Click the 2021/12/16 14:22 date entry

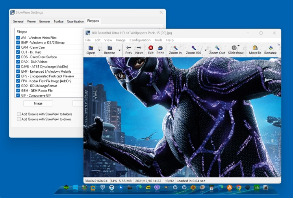[148, 181]
